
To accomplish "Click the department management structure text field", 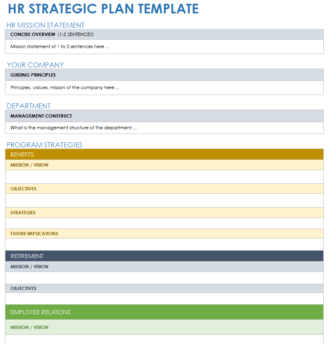I will click(x=164, y=128).
